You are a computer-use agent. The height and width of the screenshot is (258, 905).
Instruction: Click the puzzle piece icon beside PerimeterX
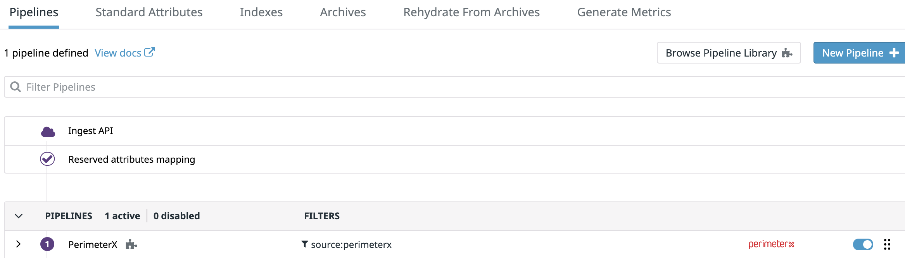pyautogui.click(x=131, y=244)
